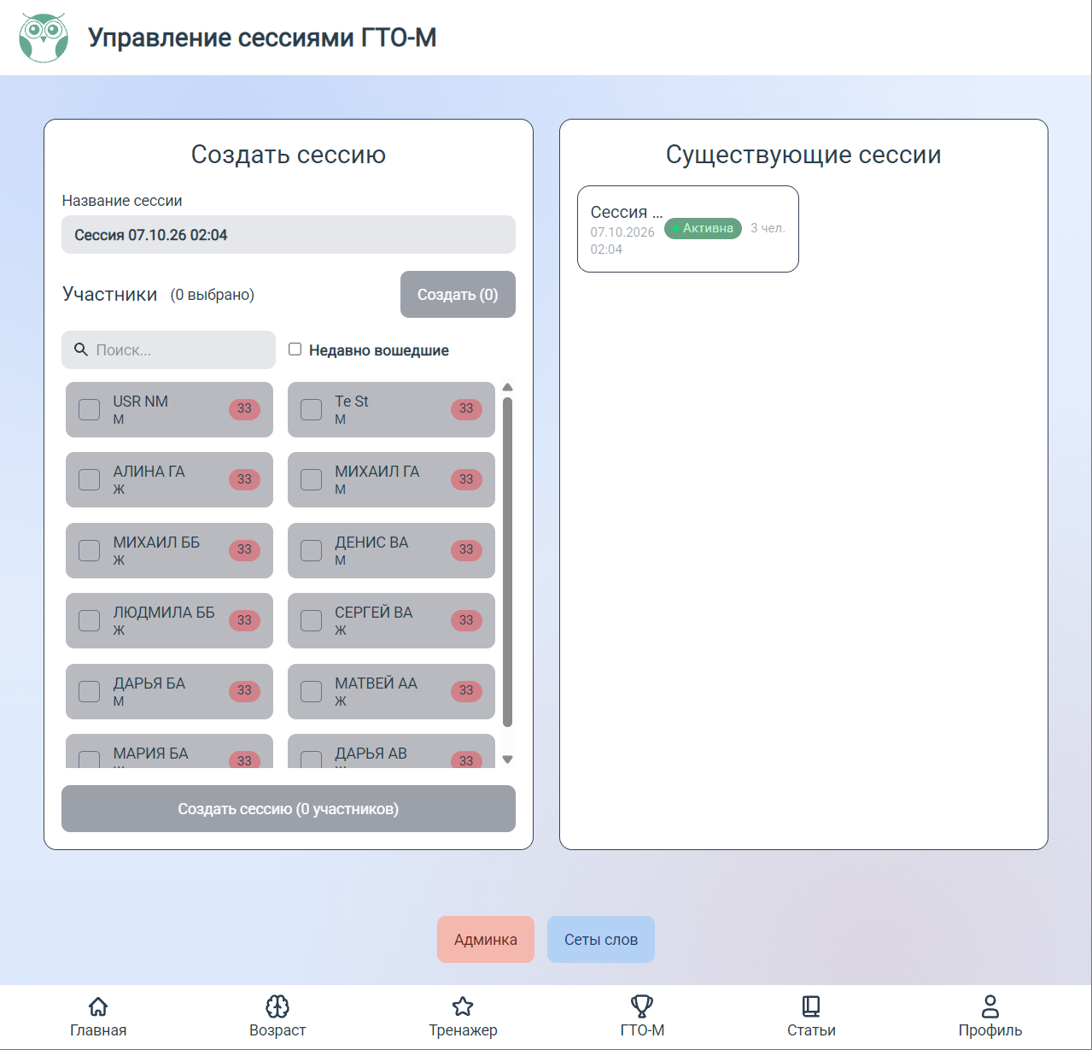Open Статьи with the book icon
This screenshot has width=1092, height=1050.
(811, 1006)
